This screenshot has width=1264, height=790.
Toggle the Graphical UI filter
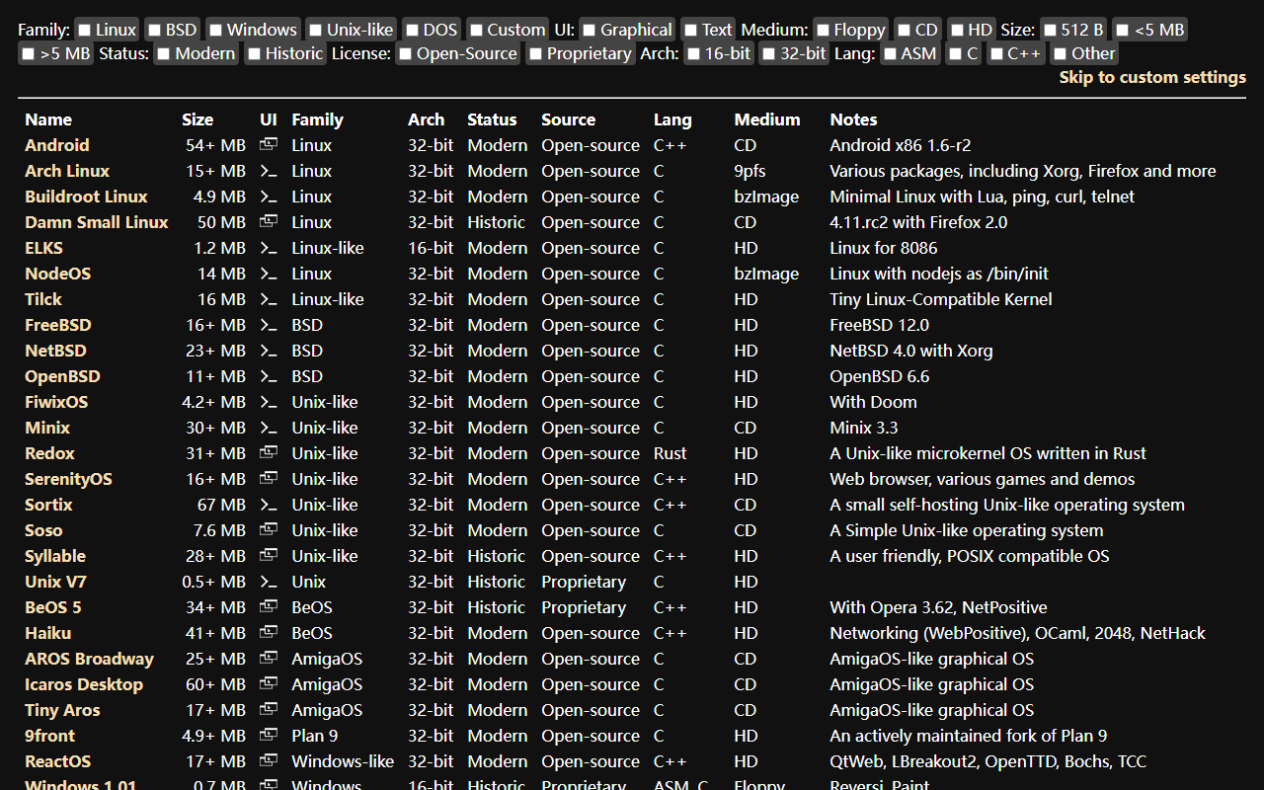[590, 31]
